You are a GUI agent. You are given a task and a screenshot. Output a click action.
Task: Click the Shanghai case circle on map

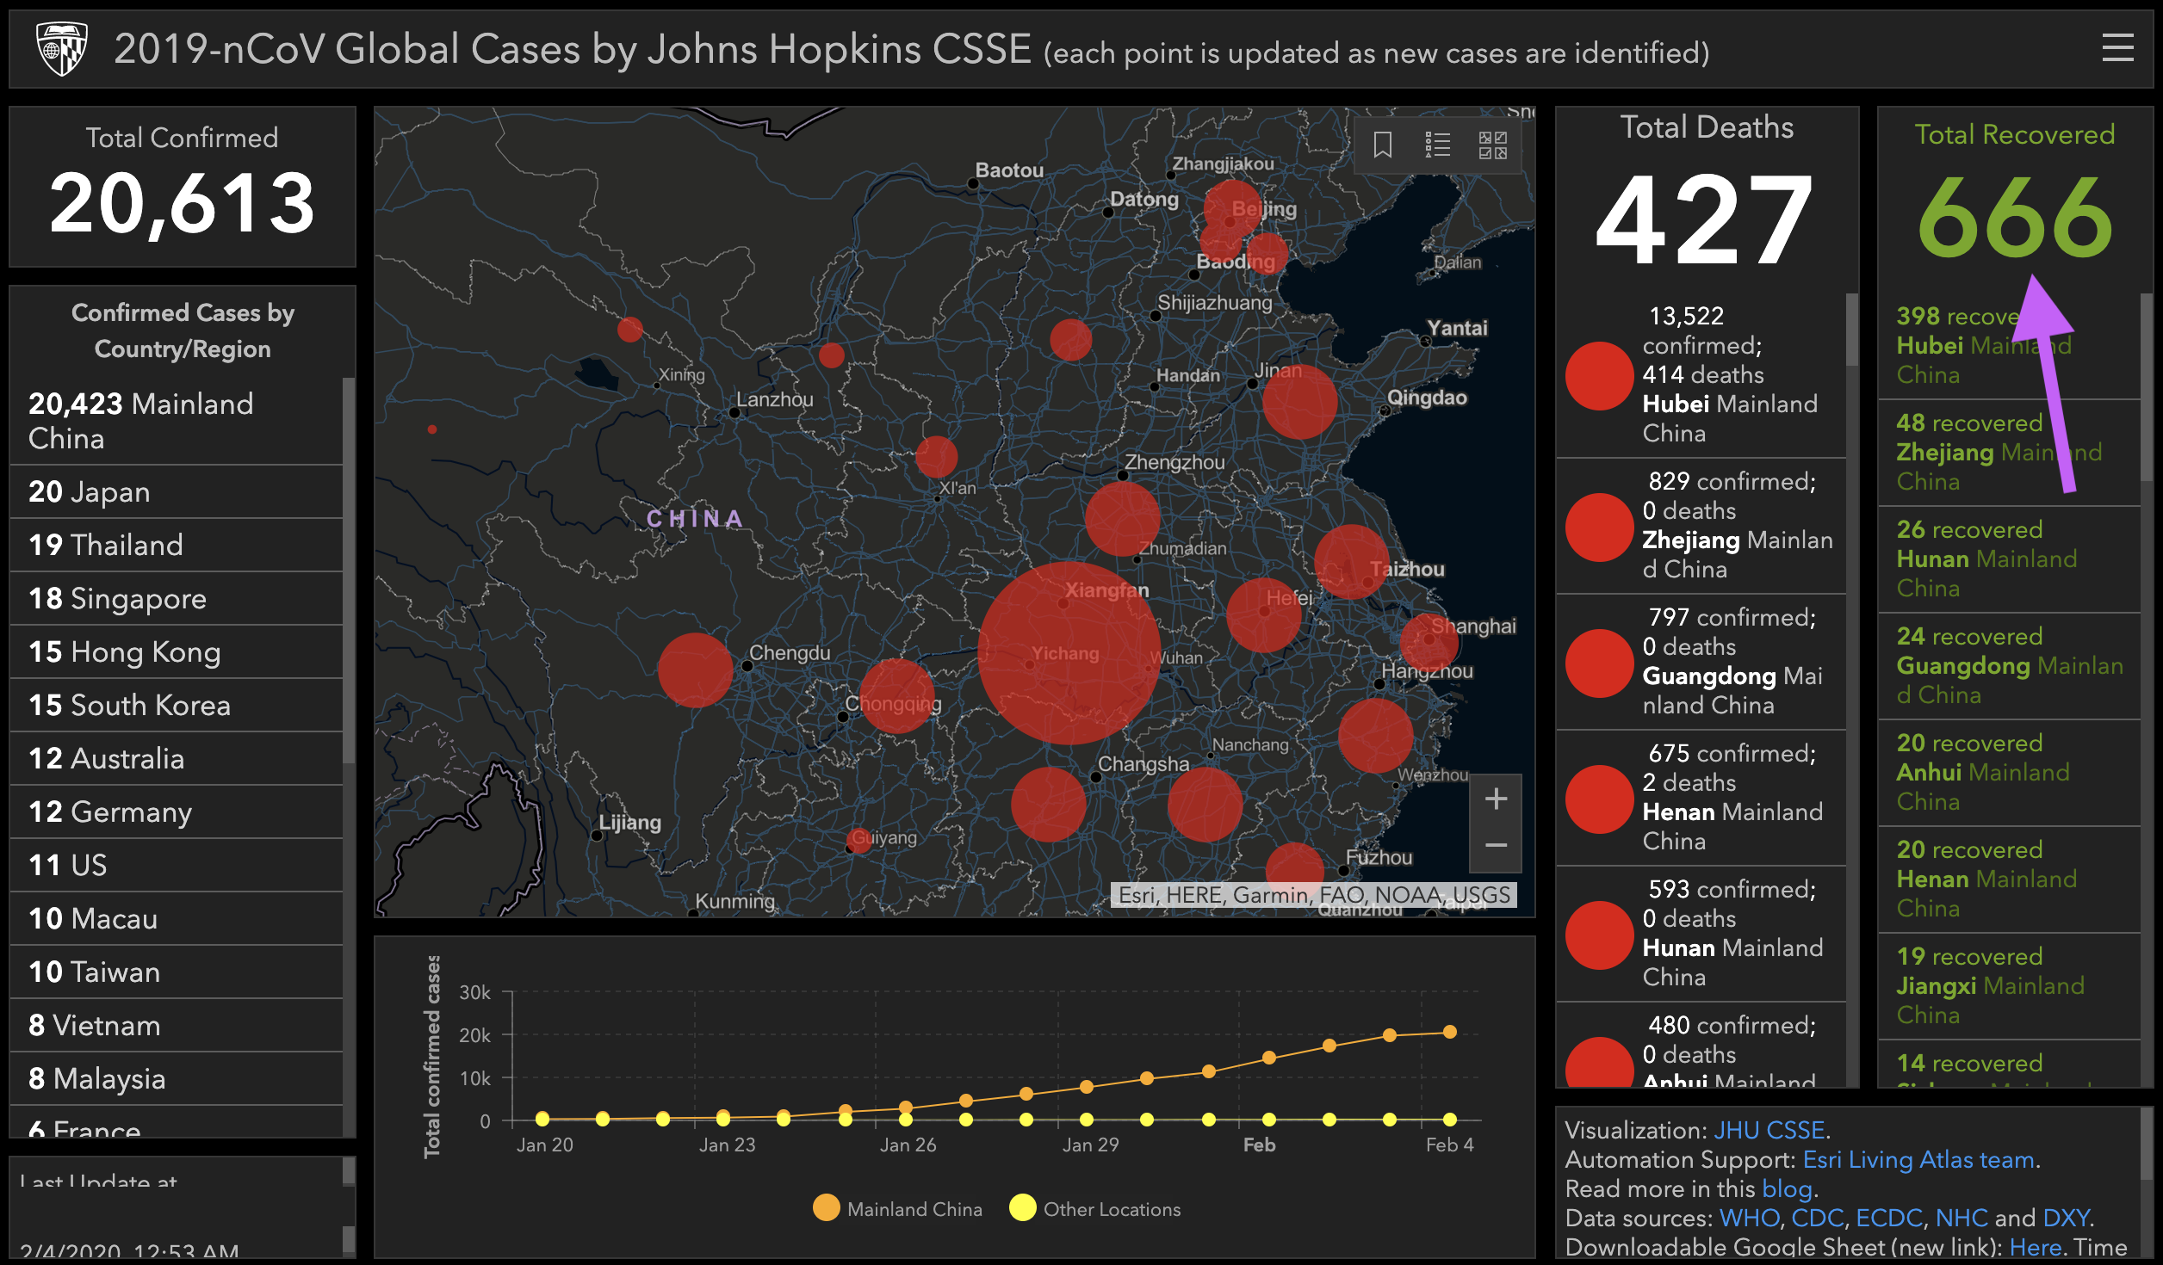[x=1429, y=642]
